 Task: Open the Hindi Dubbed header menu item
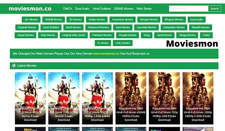tap(102, 8)
